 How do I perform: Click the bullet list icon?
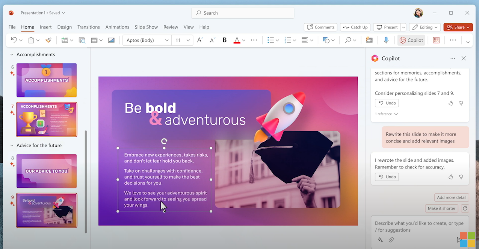tap(270, 40)
